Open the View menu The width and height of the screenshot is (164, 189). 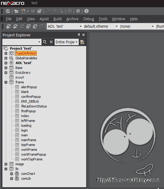pyautogui.click(x=31, y=19)
